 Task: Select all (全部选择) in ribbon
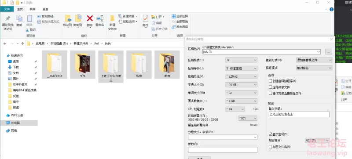point(180,16)
